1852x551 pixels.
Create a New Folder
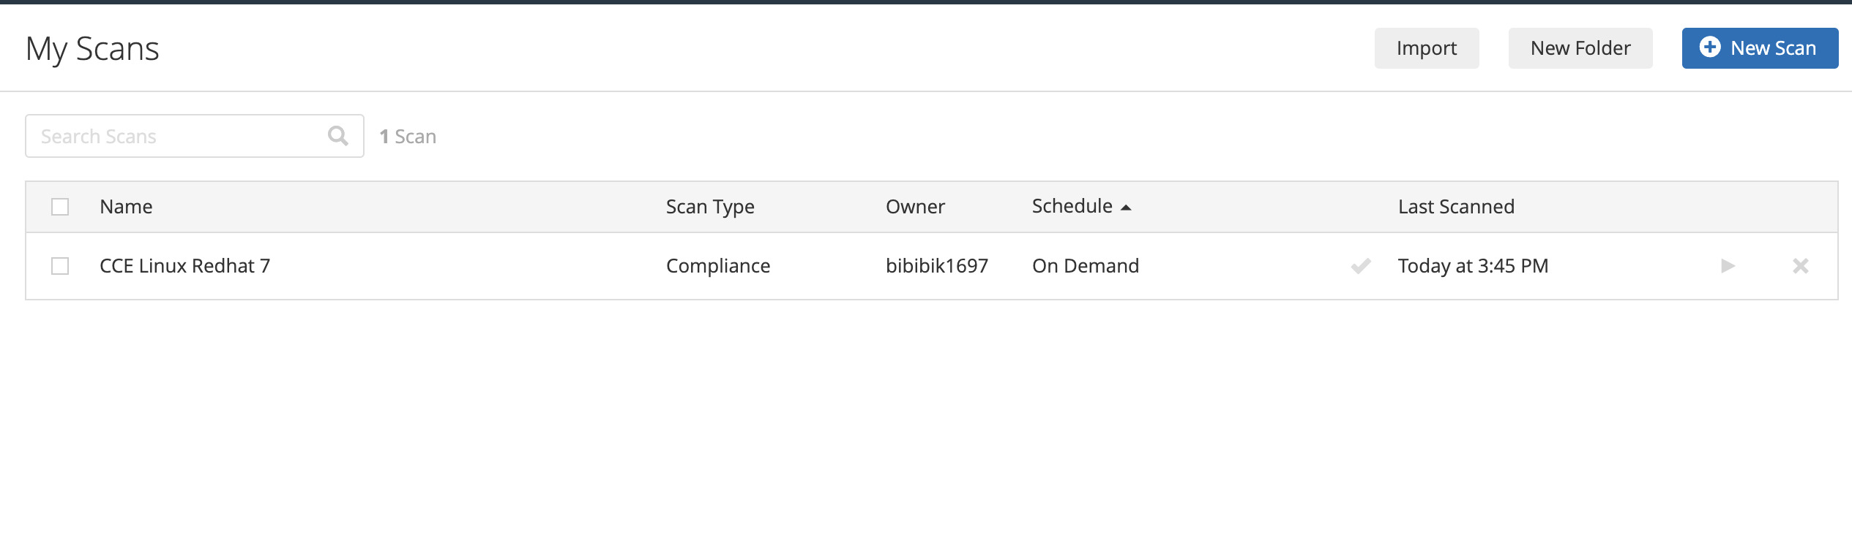[1580, 48]
